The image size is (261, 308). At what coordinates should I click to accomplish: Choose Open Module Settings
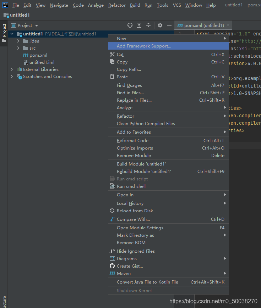(x=140, y=228)
